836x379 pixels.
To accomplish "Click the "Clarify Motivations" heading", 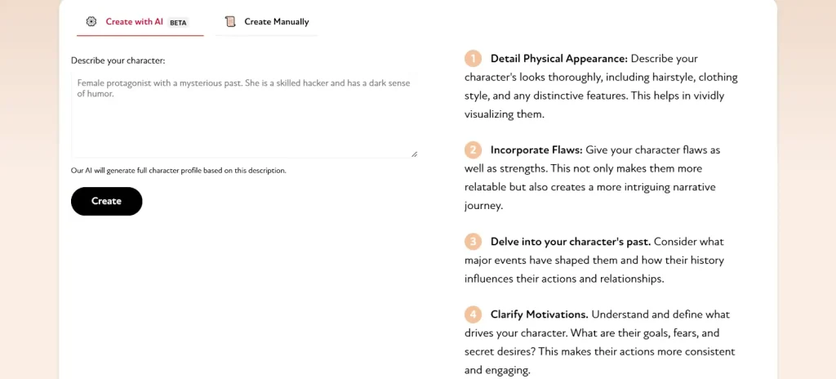I will click(539, 314).
